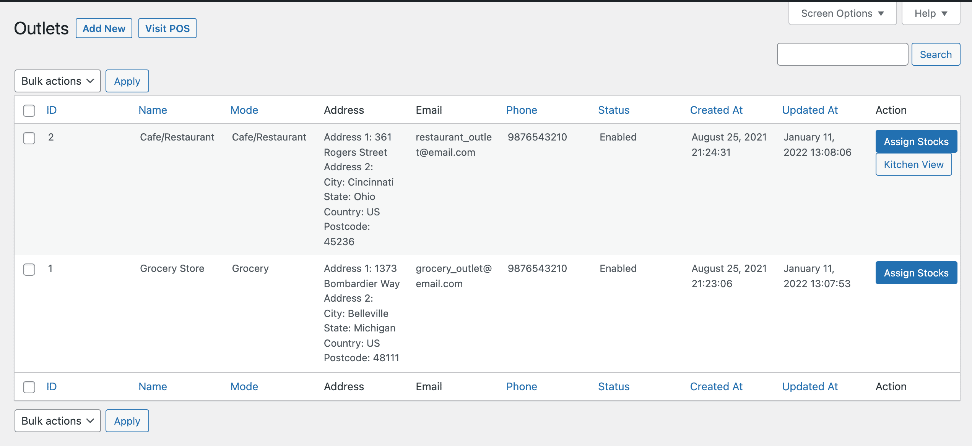Image resolution: width=972 pixels, height=446 pixels.
Task: Click the Search button
Action: click(x=935, y=54)
